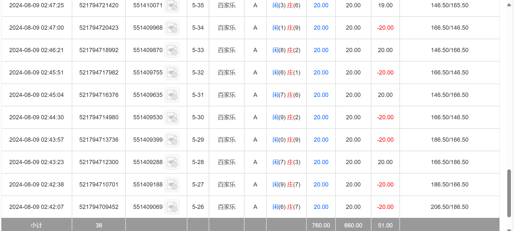Click result 闲(0) 庄(9) in row 5-29

coord(286,140)
